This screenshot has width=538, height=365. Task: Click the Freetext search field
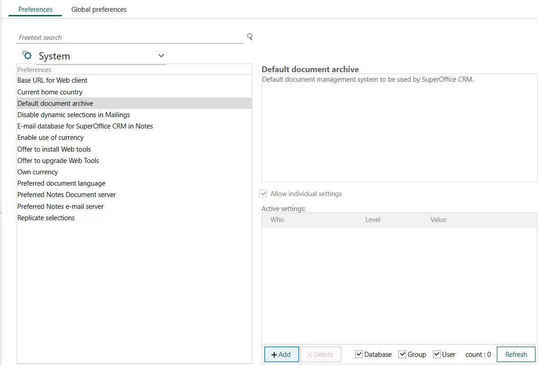point(130,38)
